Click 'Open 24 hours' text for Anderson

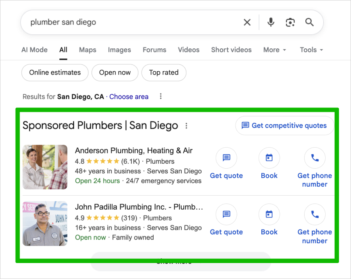point(97,181)
